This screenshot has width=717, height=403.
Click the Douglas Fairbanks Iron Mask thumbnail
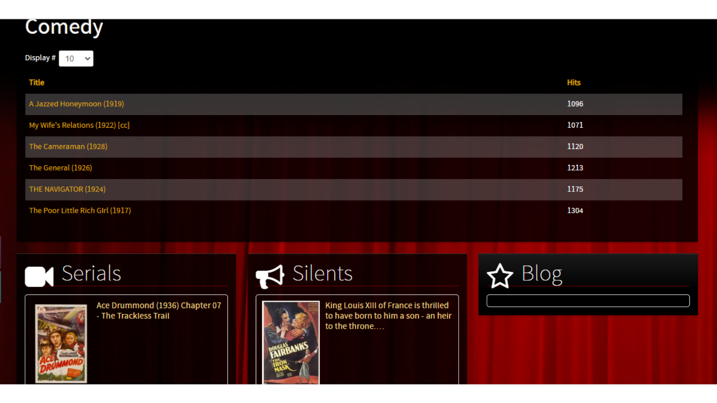coord(291,342)
